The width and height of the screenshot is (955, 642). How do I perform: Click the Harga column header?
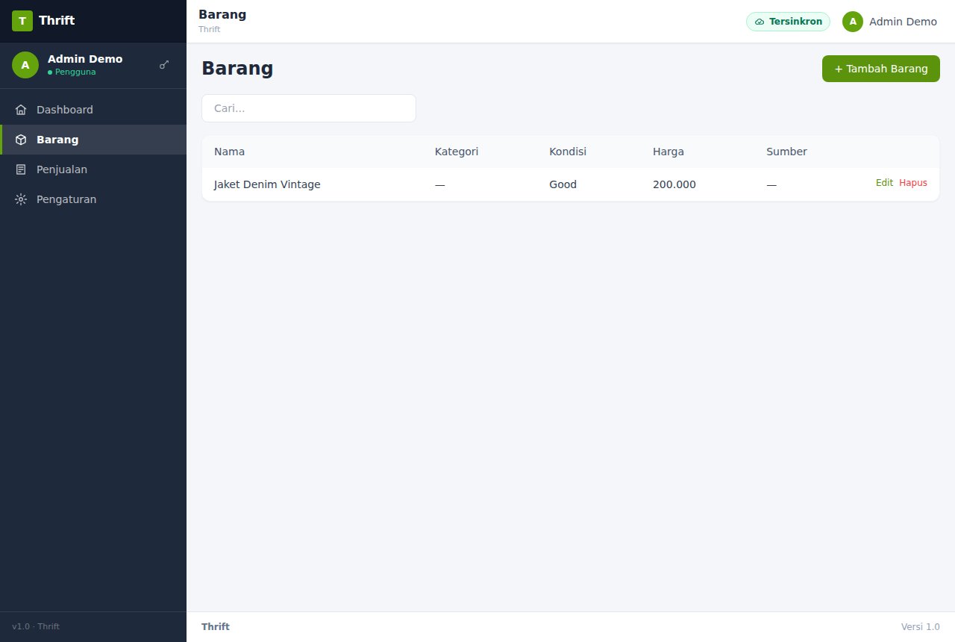click(668, 152)
